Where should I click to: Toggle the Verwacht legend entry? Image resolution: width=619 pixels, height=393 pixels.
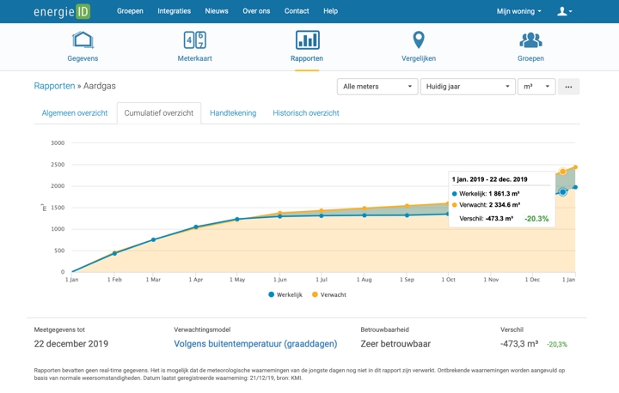point(329,295)
